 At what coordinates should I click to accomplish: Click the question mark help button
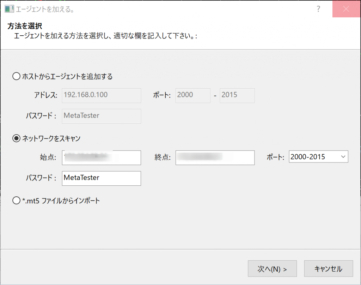(318, 9)
